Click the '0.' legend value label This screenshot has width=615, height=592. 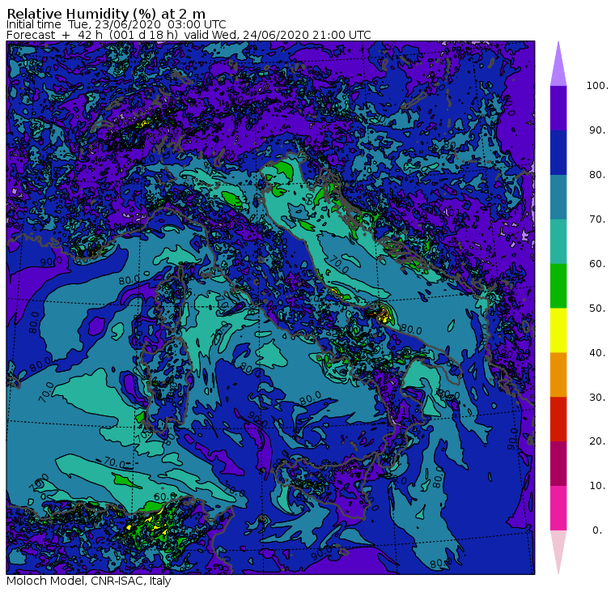click(x=597, y=530)
